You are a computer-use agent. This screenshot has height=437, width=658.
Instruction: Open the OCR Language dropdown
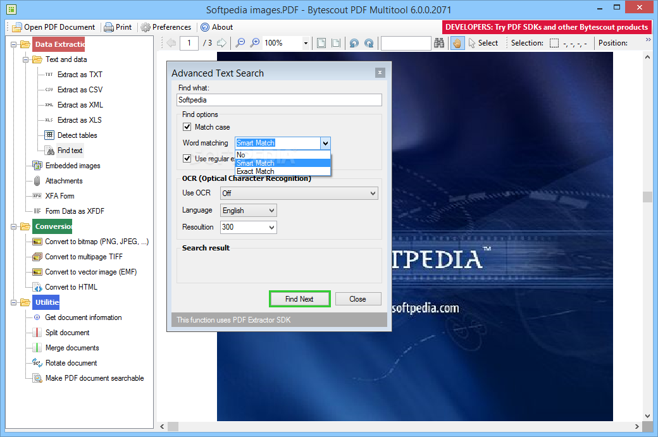click(249, 210)
